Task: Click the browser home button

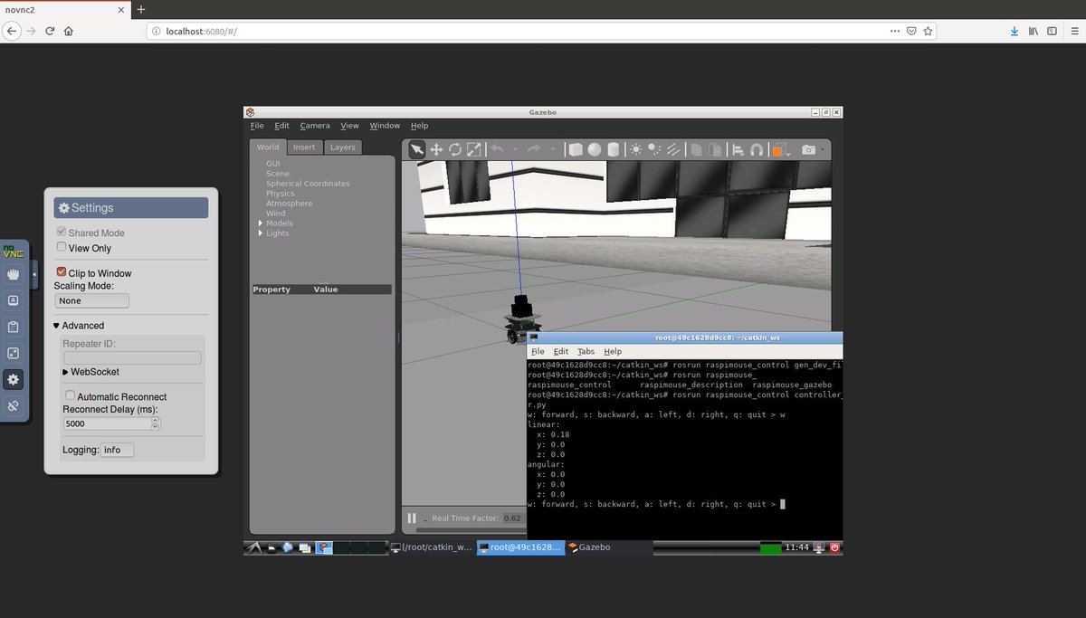Action: pyautogui.click(x=69, y=31)
